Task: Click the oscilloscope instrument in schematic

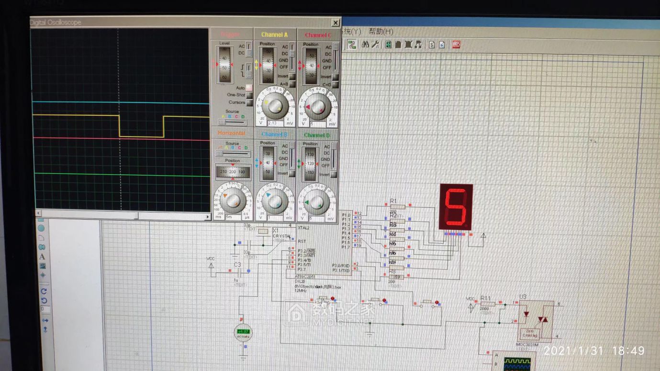Action: pyautogui.click(x=513, y=360)
